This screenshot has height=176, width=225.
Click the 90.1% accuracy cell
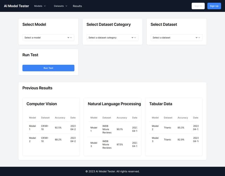click(120, 129)
